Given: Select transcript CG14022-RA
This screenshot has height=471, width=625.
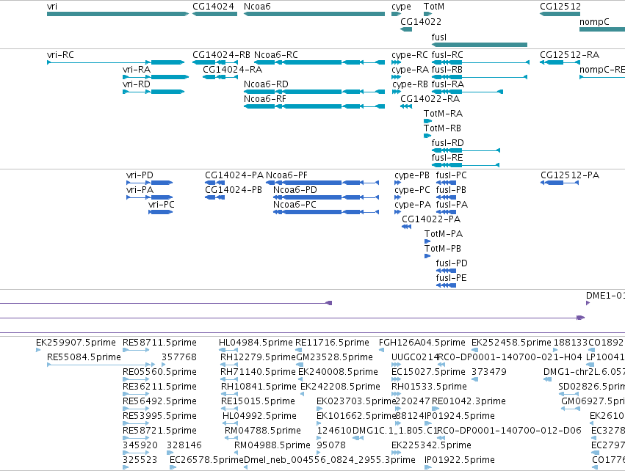Looking at the screenshot, I should tap(405, 106).
